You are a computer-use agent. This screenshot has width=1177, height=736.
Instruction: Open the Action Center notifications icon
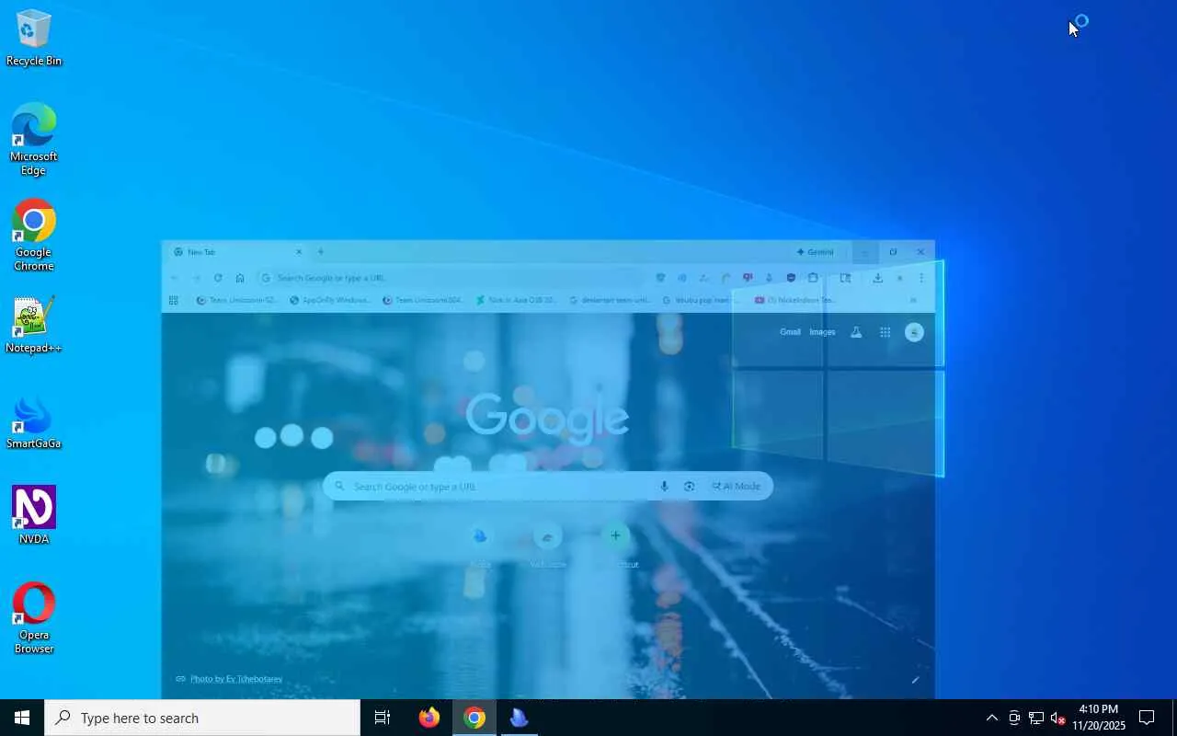tap(1147, 718)
